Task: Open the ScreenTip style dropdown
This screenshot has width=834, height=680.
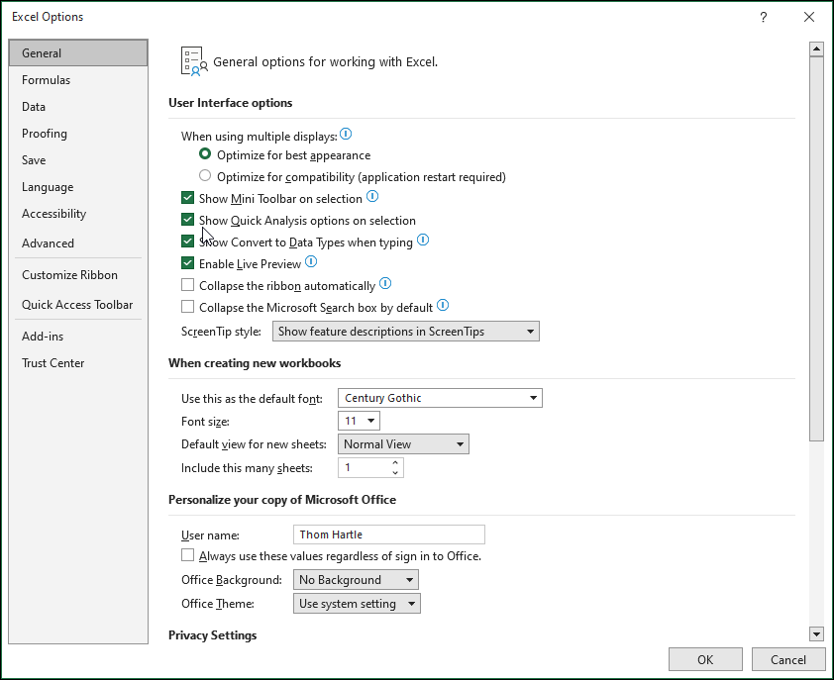Action: pyautogui.click(x=406, y=332)
